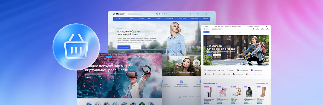This screenshot has width=323, height=105.
Task: Click the Гарантия качества certificate icon
Action: [x=181, y=81]
